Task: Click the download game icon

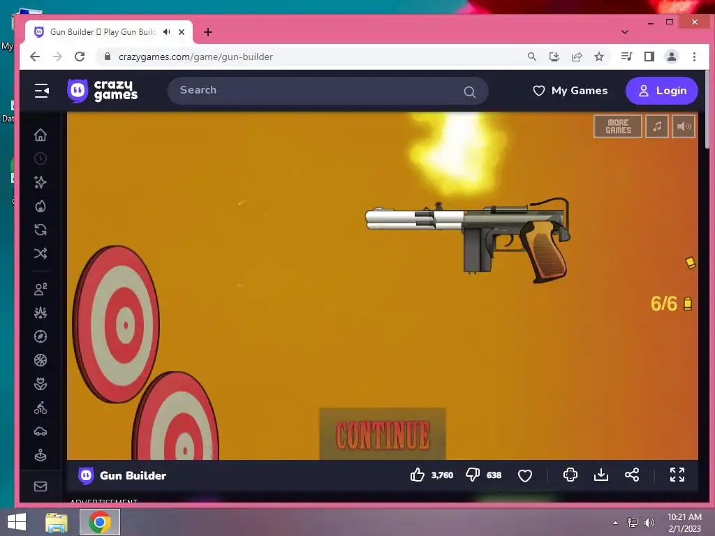Action: 601,475
